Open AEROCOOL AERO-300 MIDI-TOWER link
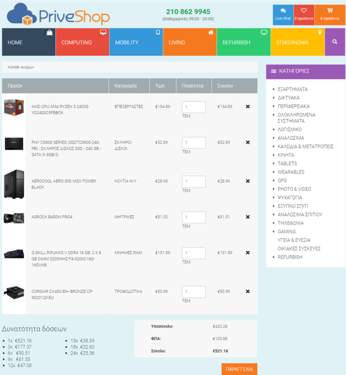Screen dimensions: 346x375 [64, 184]
